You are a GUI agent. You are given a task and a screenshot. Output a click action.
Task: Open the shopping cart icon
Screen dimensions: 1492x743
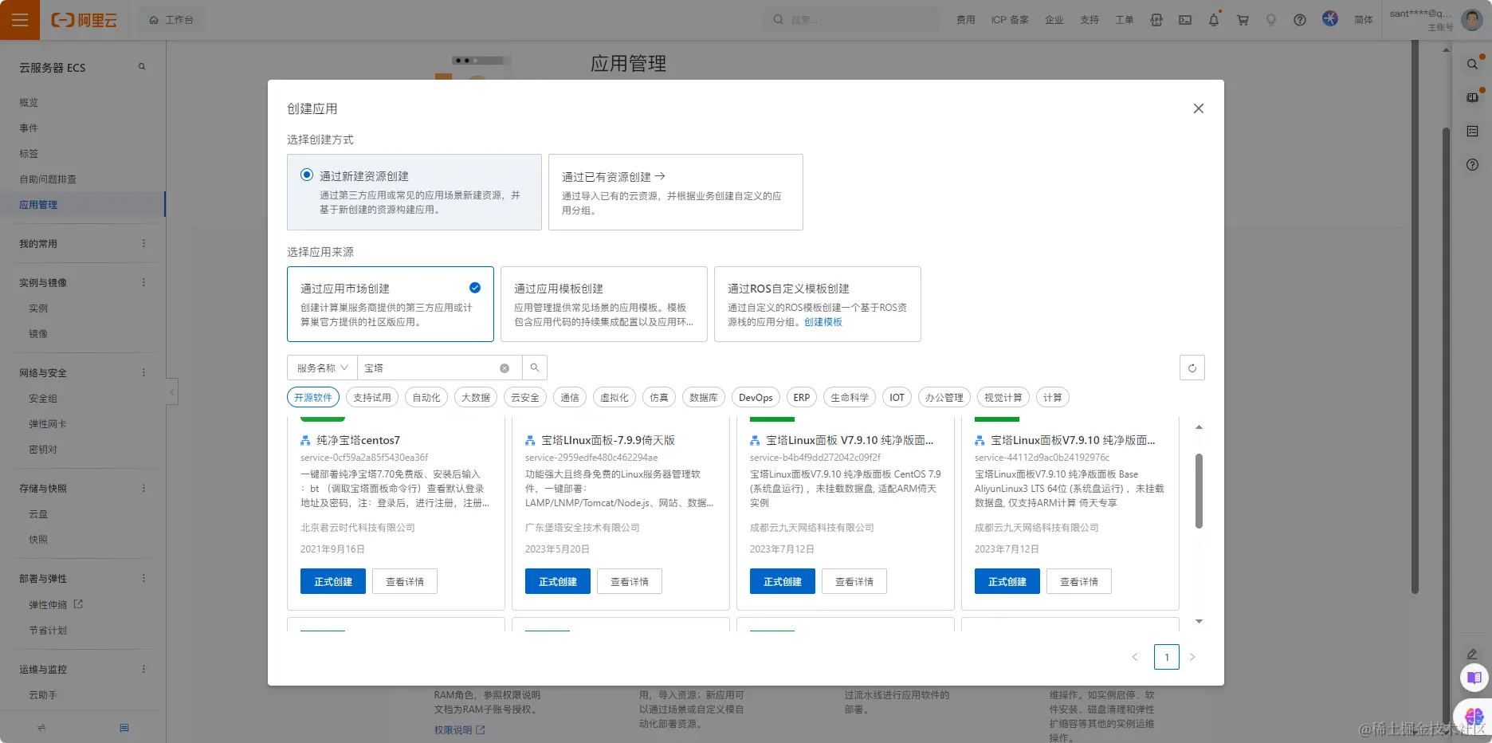(1243, 20)
